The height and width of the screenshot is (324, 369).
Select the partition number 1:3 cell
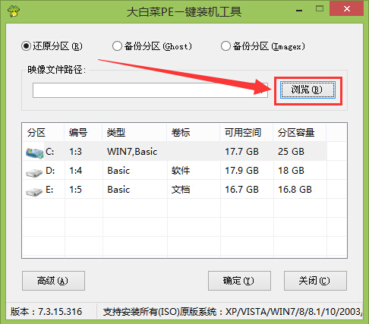[75, 152]
